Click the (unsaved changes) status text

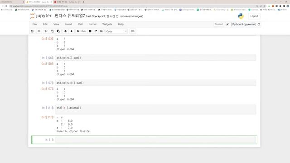132,16
